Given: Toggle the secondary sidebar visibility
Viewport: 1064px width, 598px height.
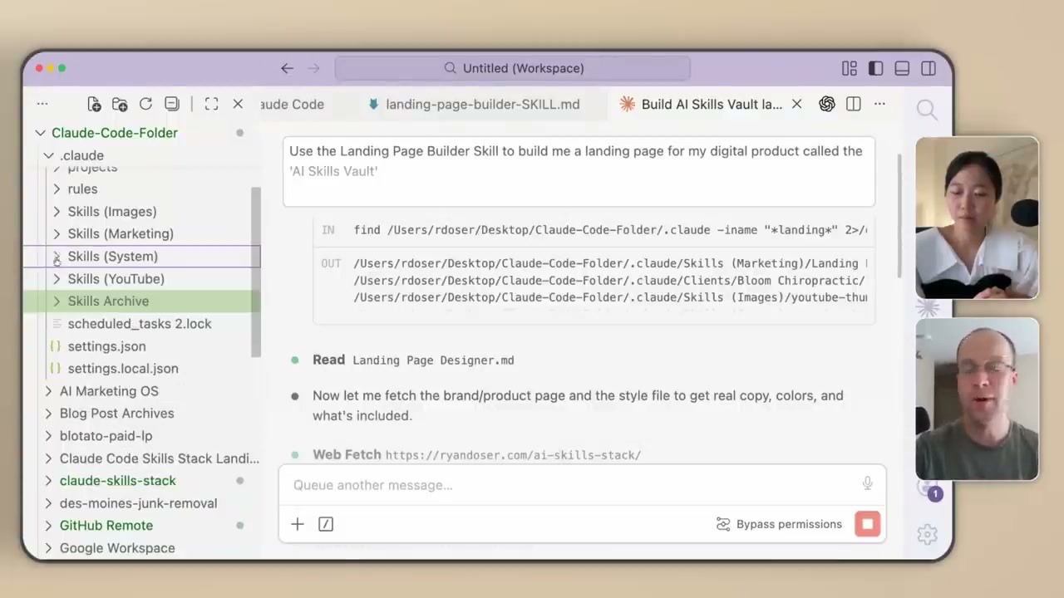Looking at the screenshot, I should pyautogui.click(x=929, y=69).
